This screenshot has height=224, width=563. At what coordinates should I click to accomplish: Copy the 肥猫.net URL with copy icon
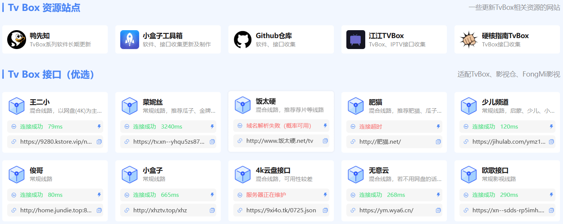coord(438,142)
